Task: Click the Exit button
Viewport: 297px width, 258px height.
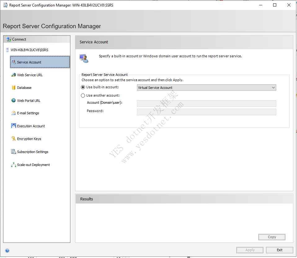Action: pyautogui.click(x=280, y=250)
